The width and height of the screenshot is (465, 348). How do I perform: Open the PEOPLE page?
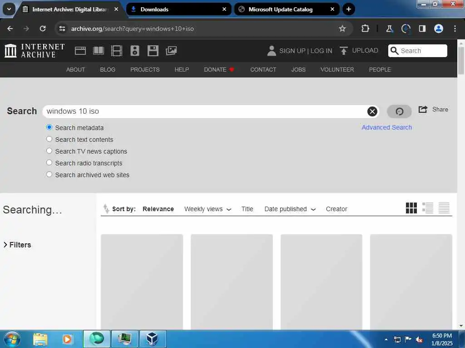(380, 69)
